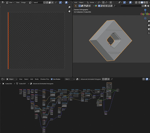Open the image editor View mode dropdown
This screenshot has width=150, height=133.
pos(10,2)
